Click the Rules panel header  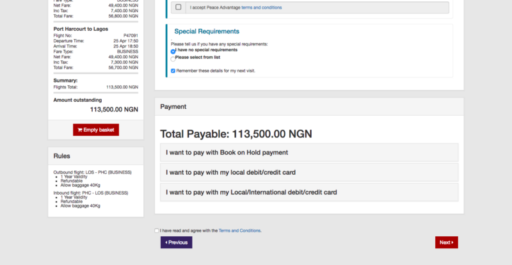(95, 156)
